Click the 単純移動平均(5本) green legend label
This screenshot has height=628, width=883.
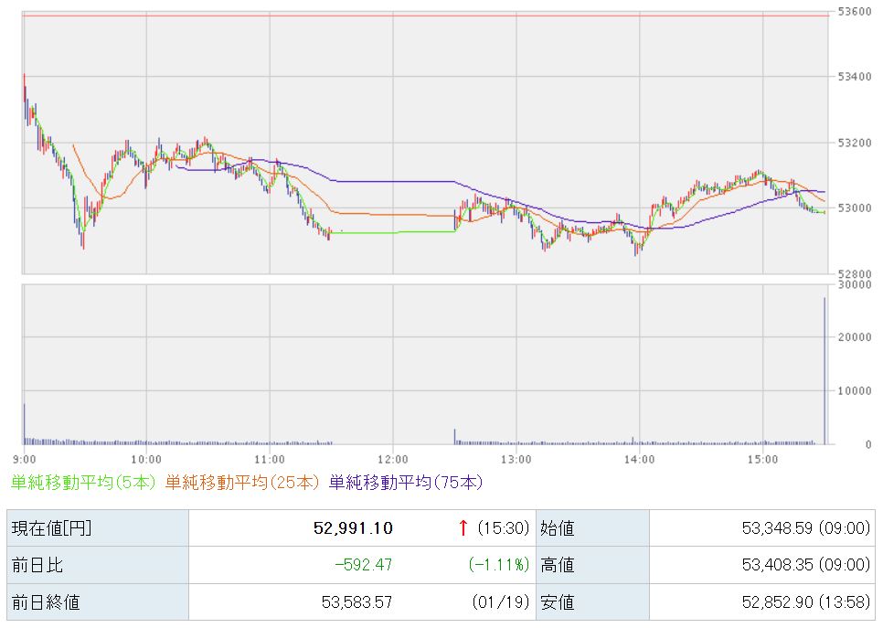click(84, 482)
